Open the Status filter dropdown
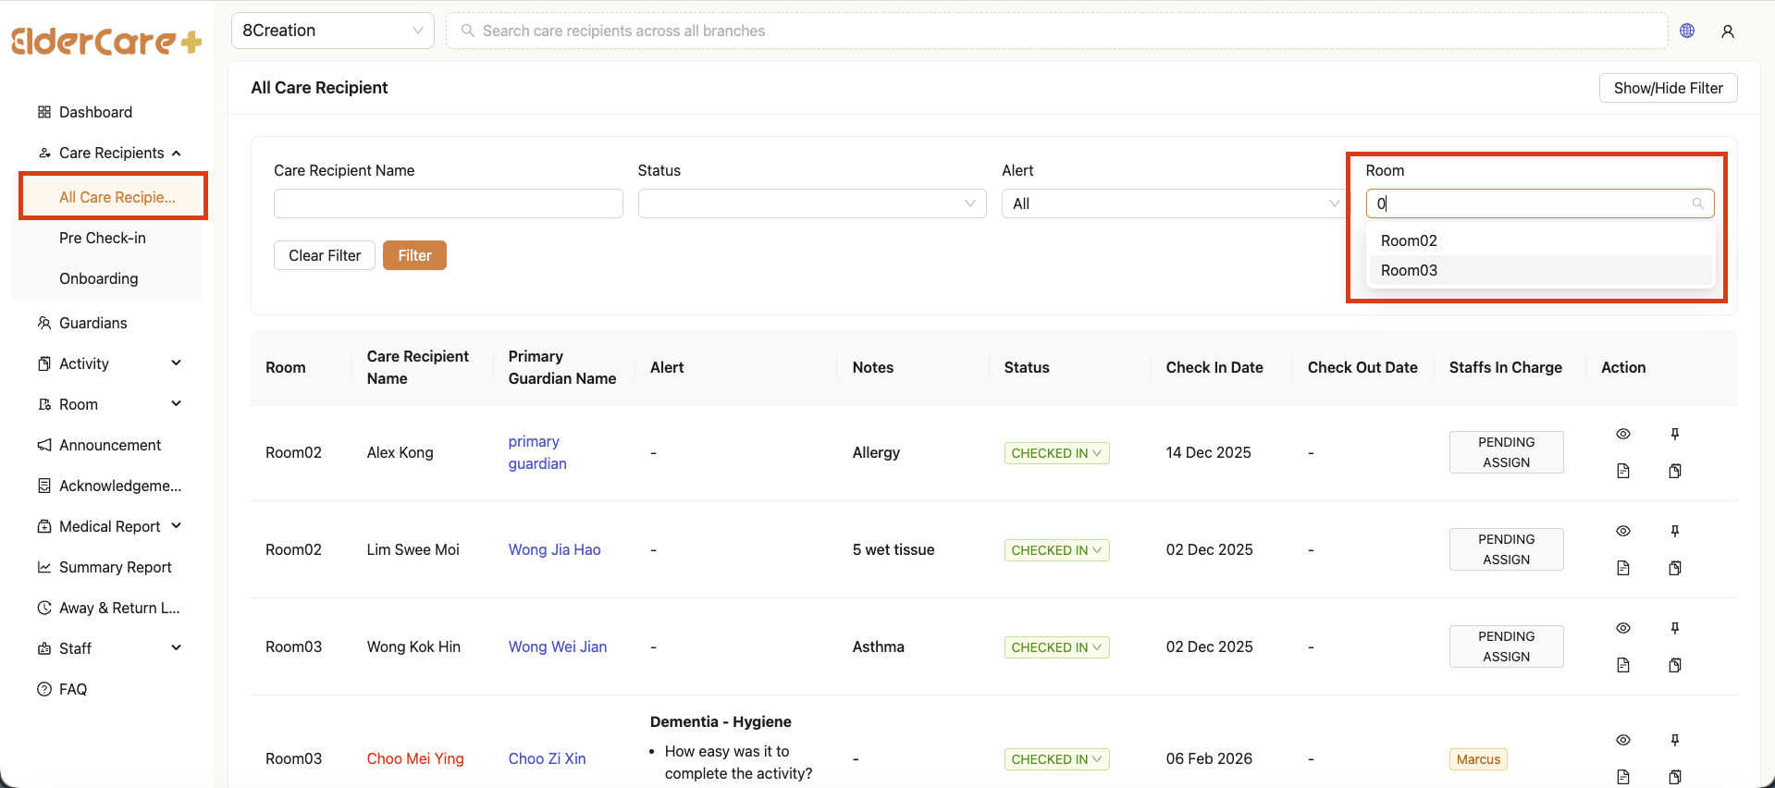Image resolution: width=1775 pixels, height=788 pixels. pos(811,203)
